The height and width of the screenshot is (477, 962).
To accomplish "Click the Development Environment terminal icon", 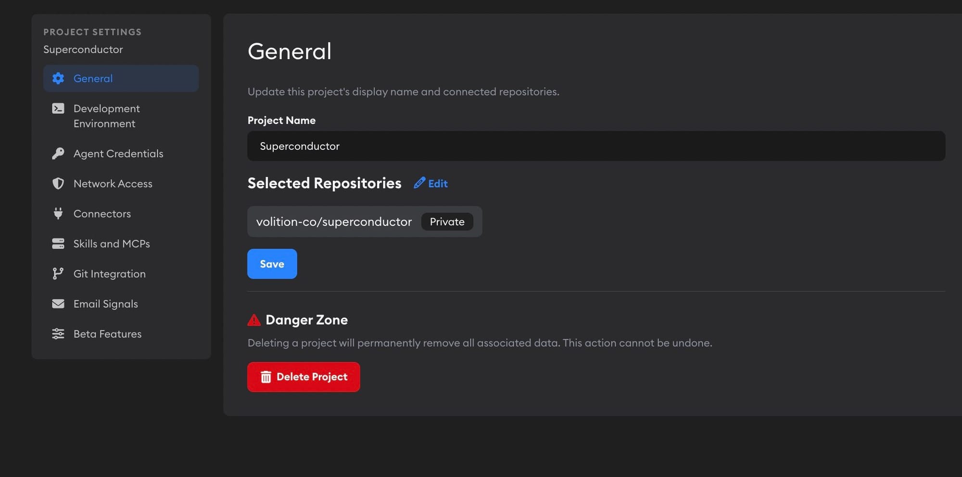I will click(x=58, y=109).
